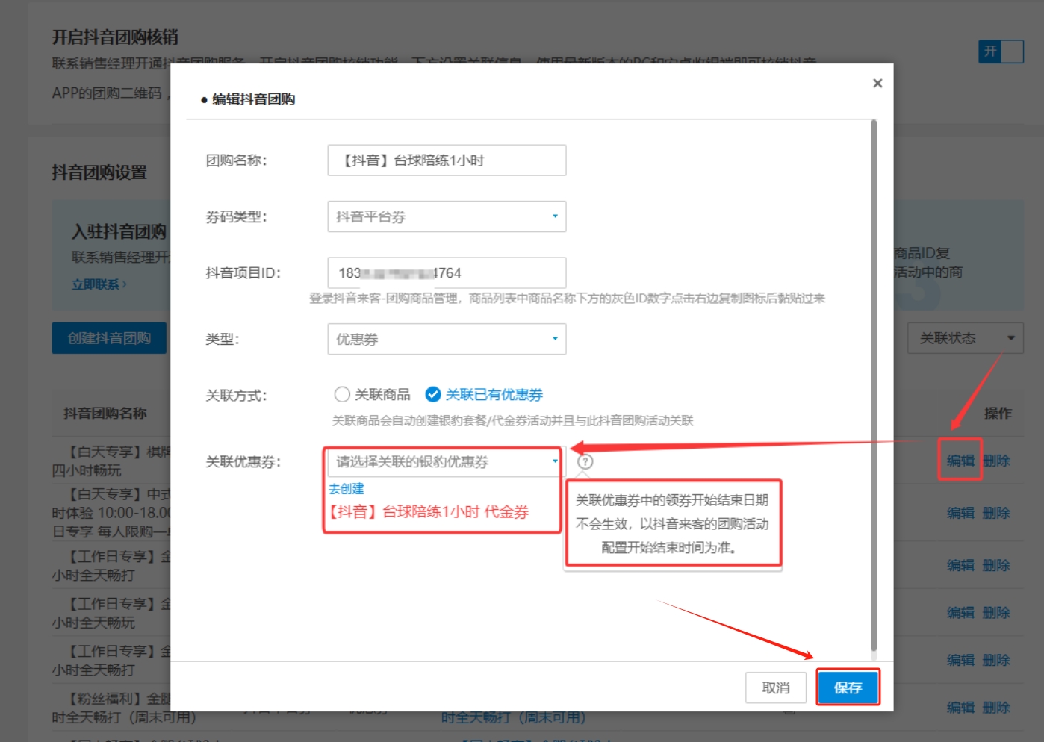Viewport: 1044px width, 742px height.
Task: Open the 关联优惠券 selection dropdown
Action: point(445,462)
